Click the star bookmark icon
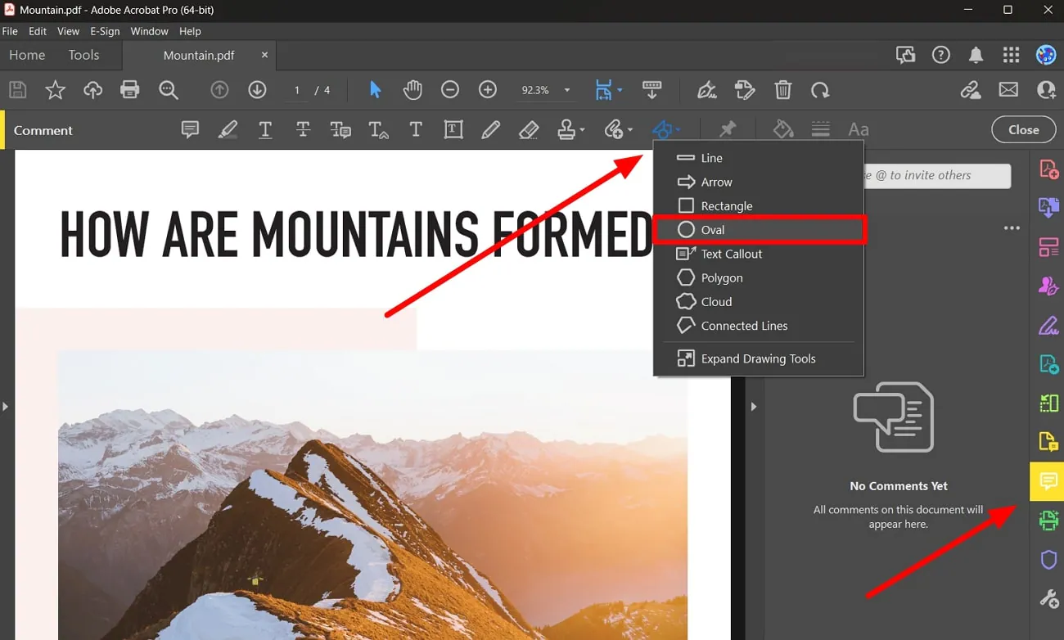The width and height of the screenshot is (1064, 640). pyautogui.click(x=55, y=90)
